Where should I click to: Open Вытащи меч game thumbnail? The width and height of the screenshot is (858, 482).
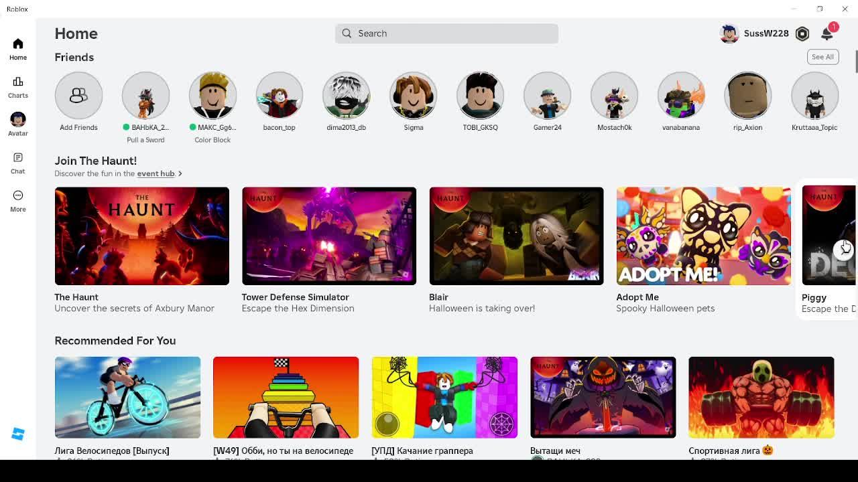603,398
